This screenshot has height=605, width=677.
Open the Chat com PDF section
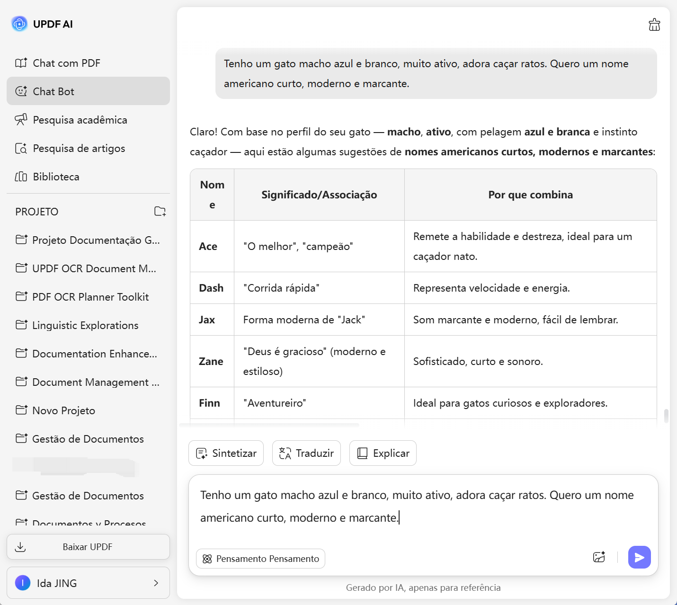click(x=66, y=63)
